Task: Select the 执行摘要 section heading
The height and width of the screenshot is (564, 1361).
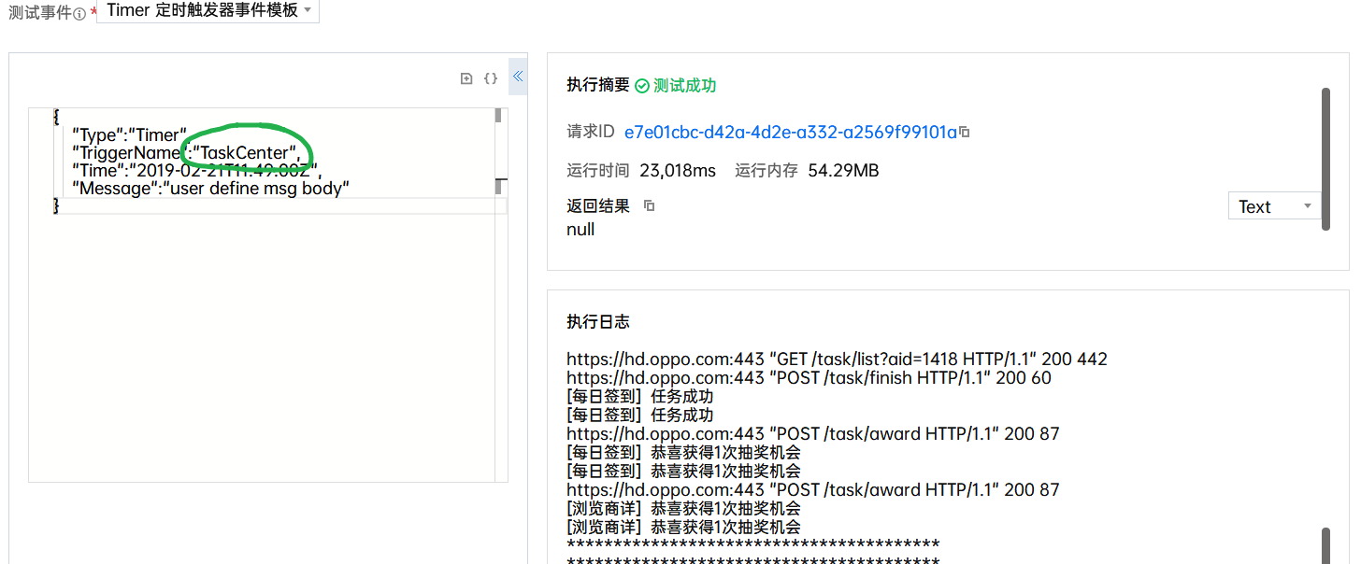Action: tap(598, 84)
